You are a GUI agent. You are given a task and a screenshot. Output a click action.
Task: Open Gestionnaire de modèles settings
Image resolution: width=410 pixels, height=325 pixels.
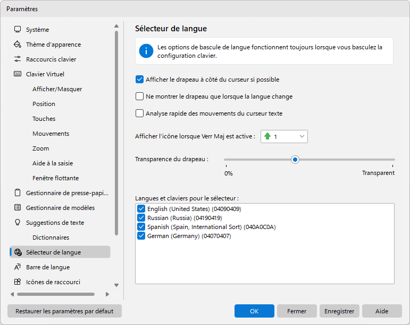pyautogui.click(x=60, y=208)
